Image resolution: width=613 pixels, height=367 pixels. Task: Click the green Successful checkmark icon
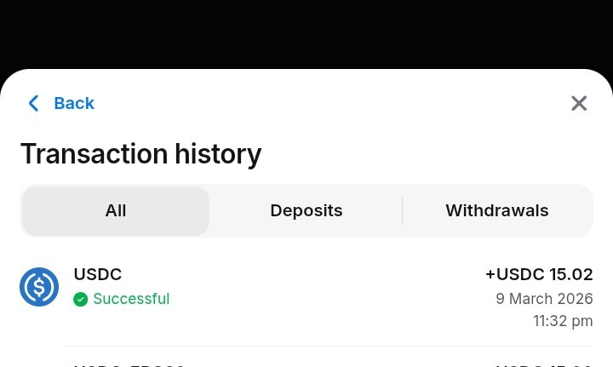coord(81,299)
